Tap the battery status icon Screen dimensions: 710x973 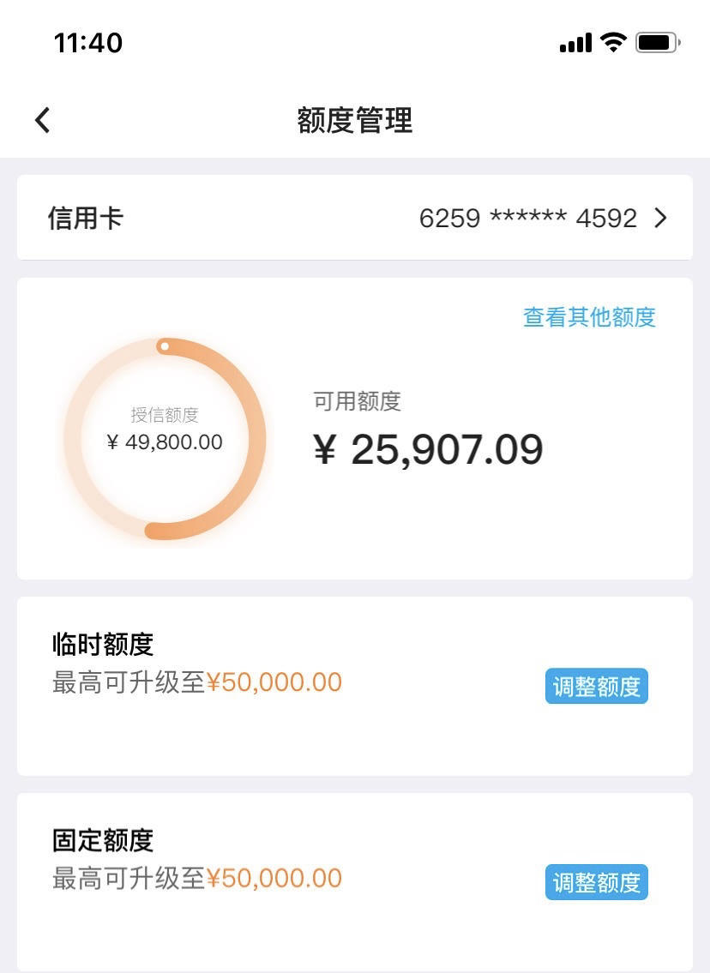658,42
